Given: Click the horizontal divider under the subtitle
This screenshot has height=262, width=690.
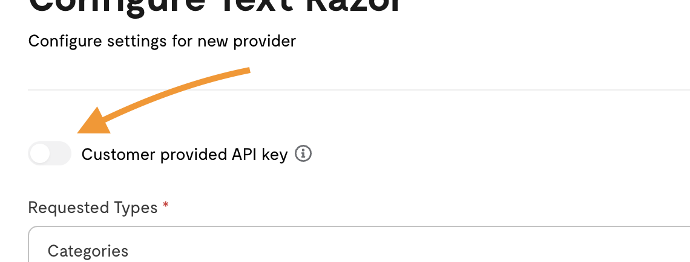Looking at the screenshot, I should point(359,90).
